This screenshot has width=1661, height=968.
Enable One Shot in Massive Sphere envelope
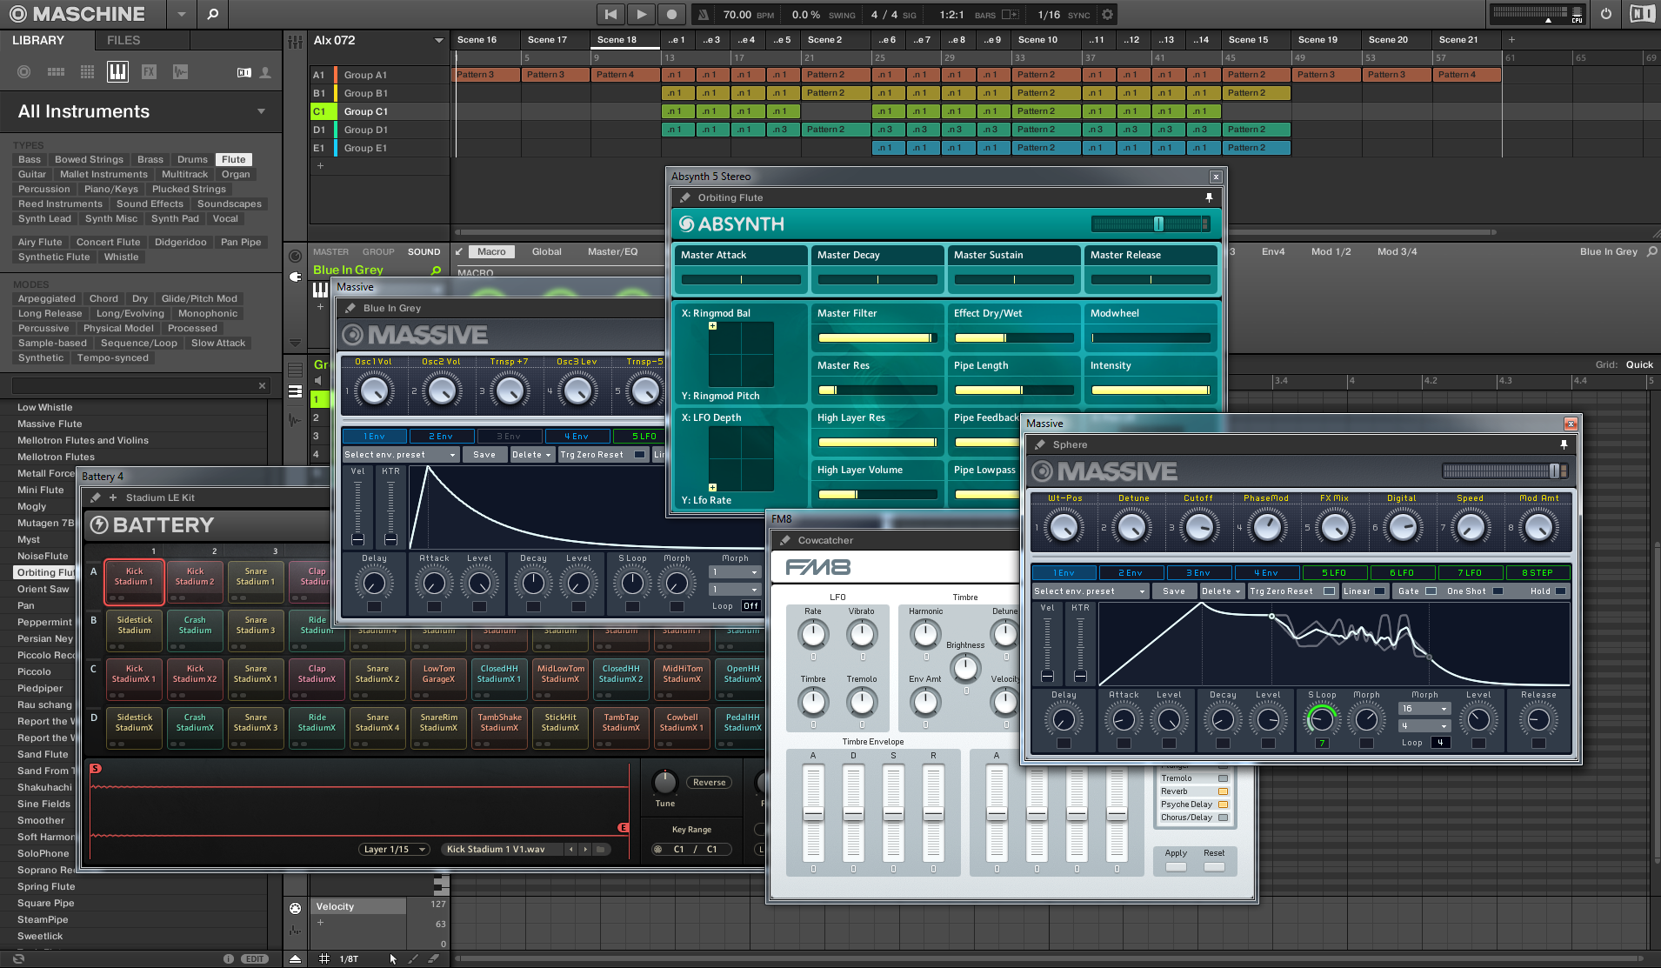[1498, 591]
